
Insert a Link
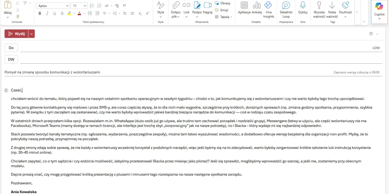tap(186, 9)
